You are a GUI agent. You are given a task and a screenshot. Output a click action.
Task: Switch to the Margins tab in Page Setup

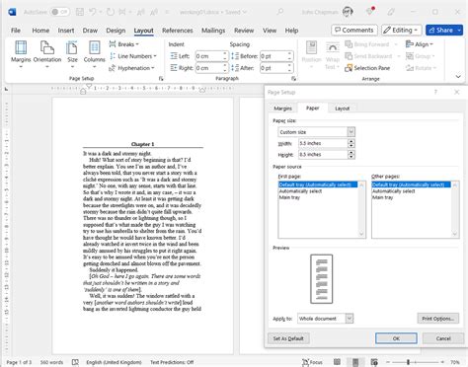pyautogui.click(x=282, y=109)
